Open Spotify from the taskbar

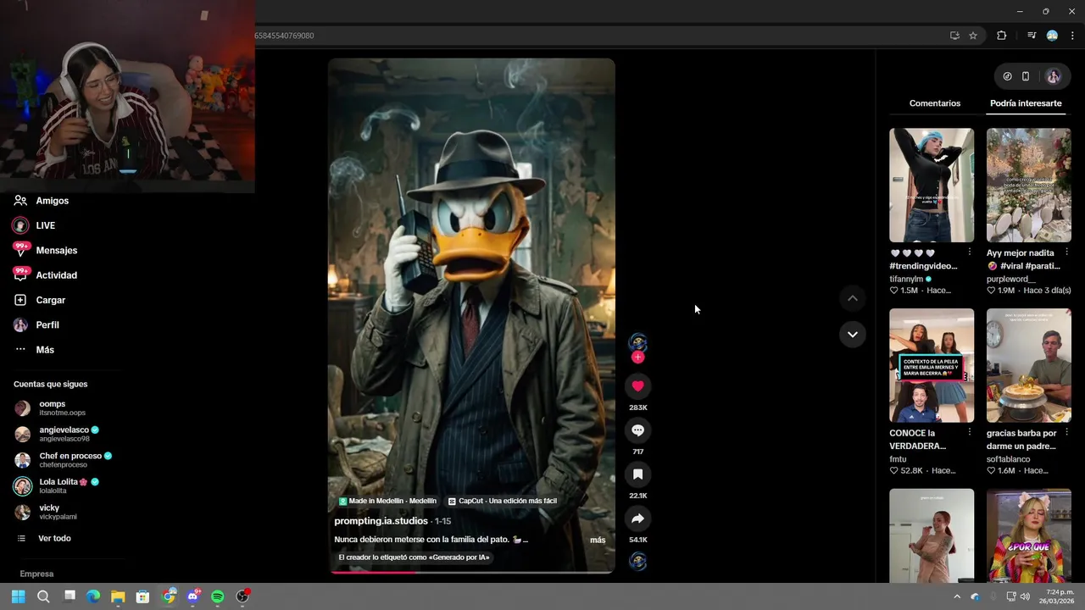click(218, 596)
